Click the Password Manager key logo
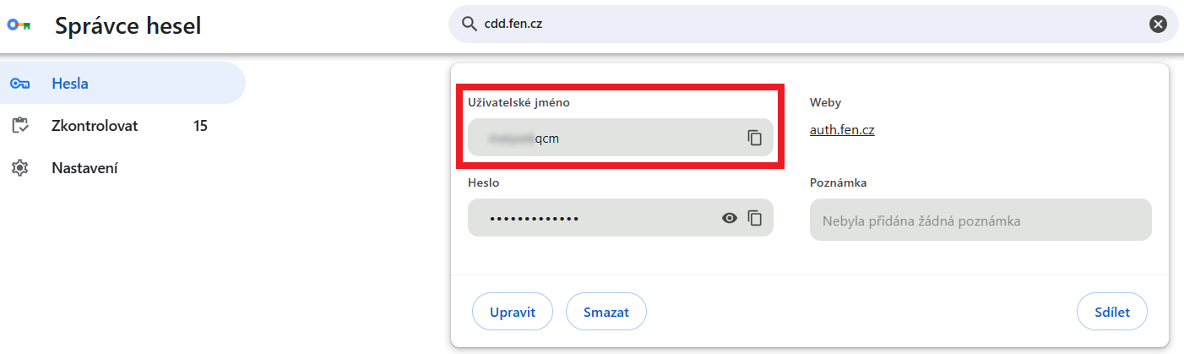Viewport: 1184px width, 354px height. pyautogui.click(x=19, y=26)
